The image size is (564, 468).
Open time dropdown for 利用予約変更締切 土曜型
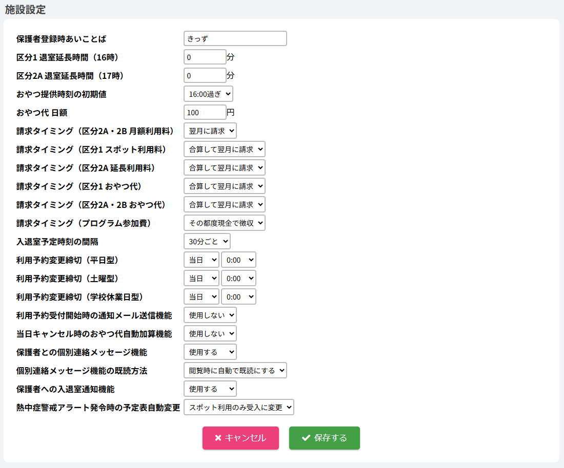[x=238, y=278]
